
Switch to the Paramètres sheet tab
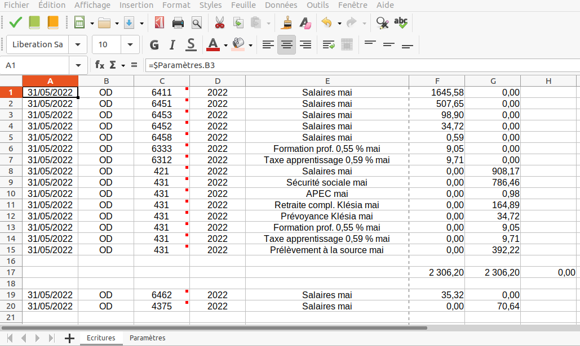(x=147, y=338)
